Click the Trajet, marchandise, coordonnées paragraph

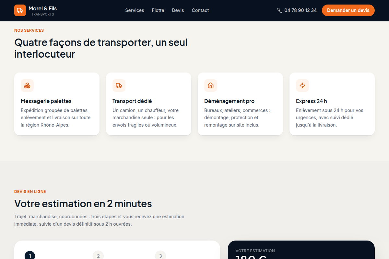[x=99, y=220]
